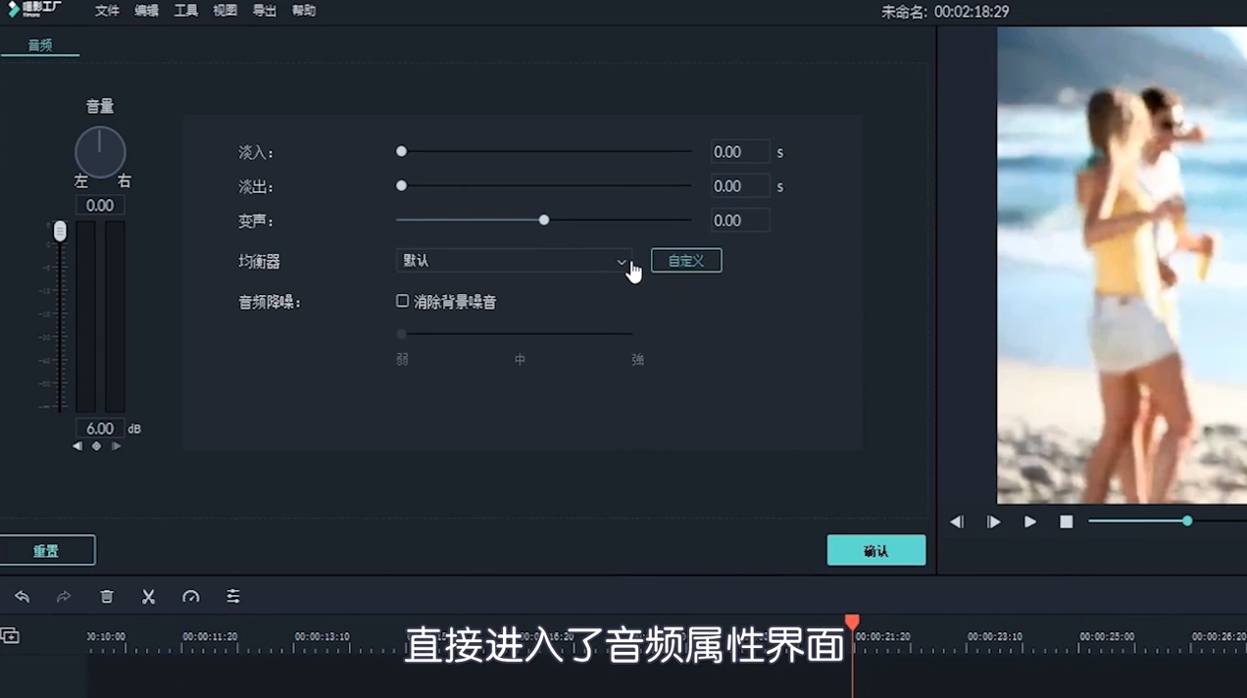Viewport: 1247px width, 698px height.
Task: Click the audio adjustment sliders icon
Action: [x=232, y=596]
